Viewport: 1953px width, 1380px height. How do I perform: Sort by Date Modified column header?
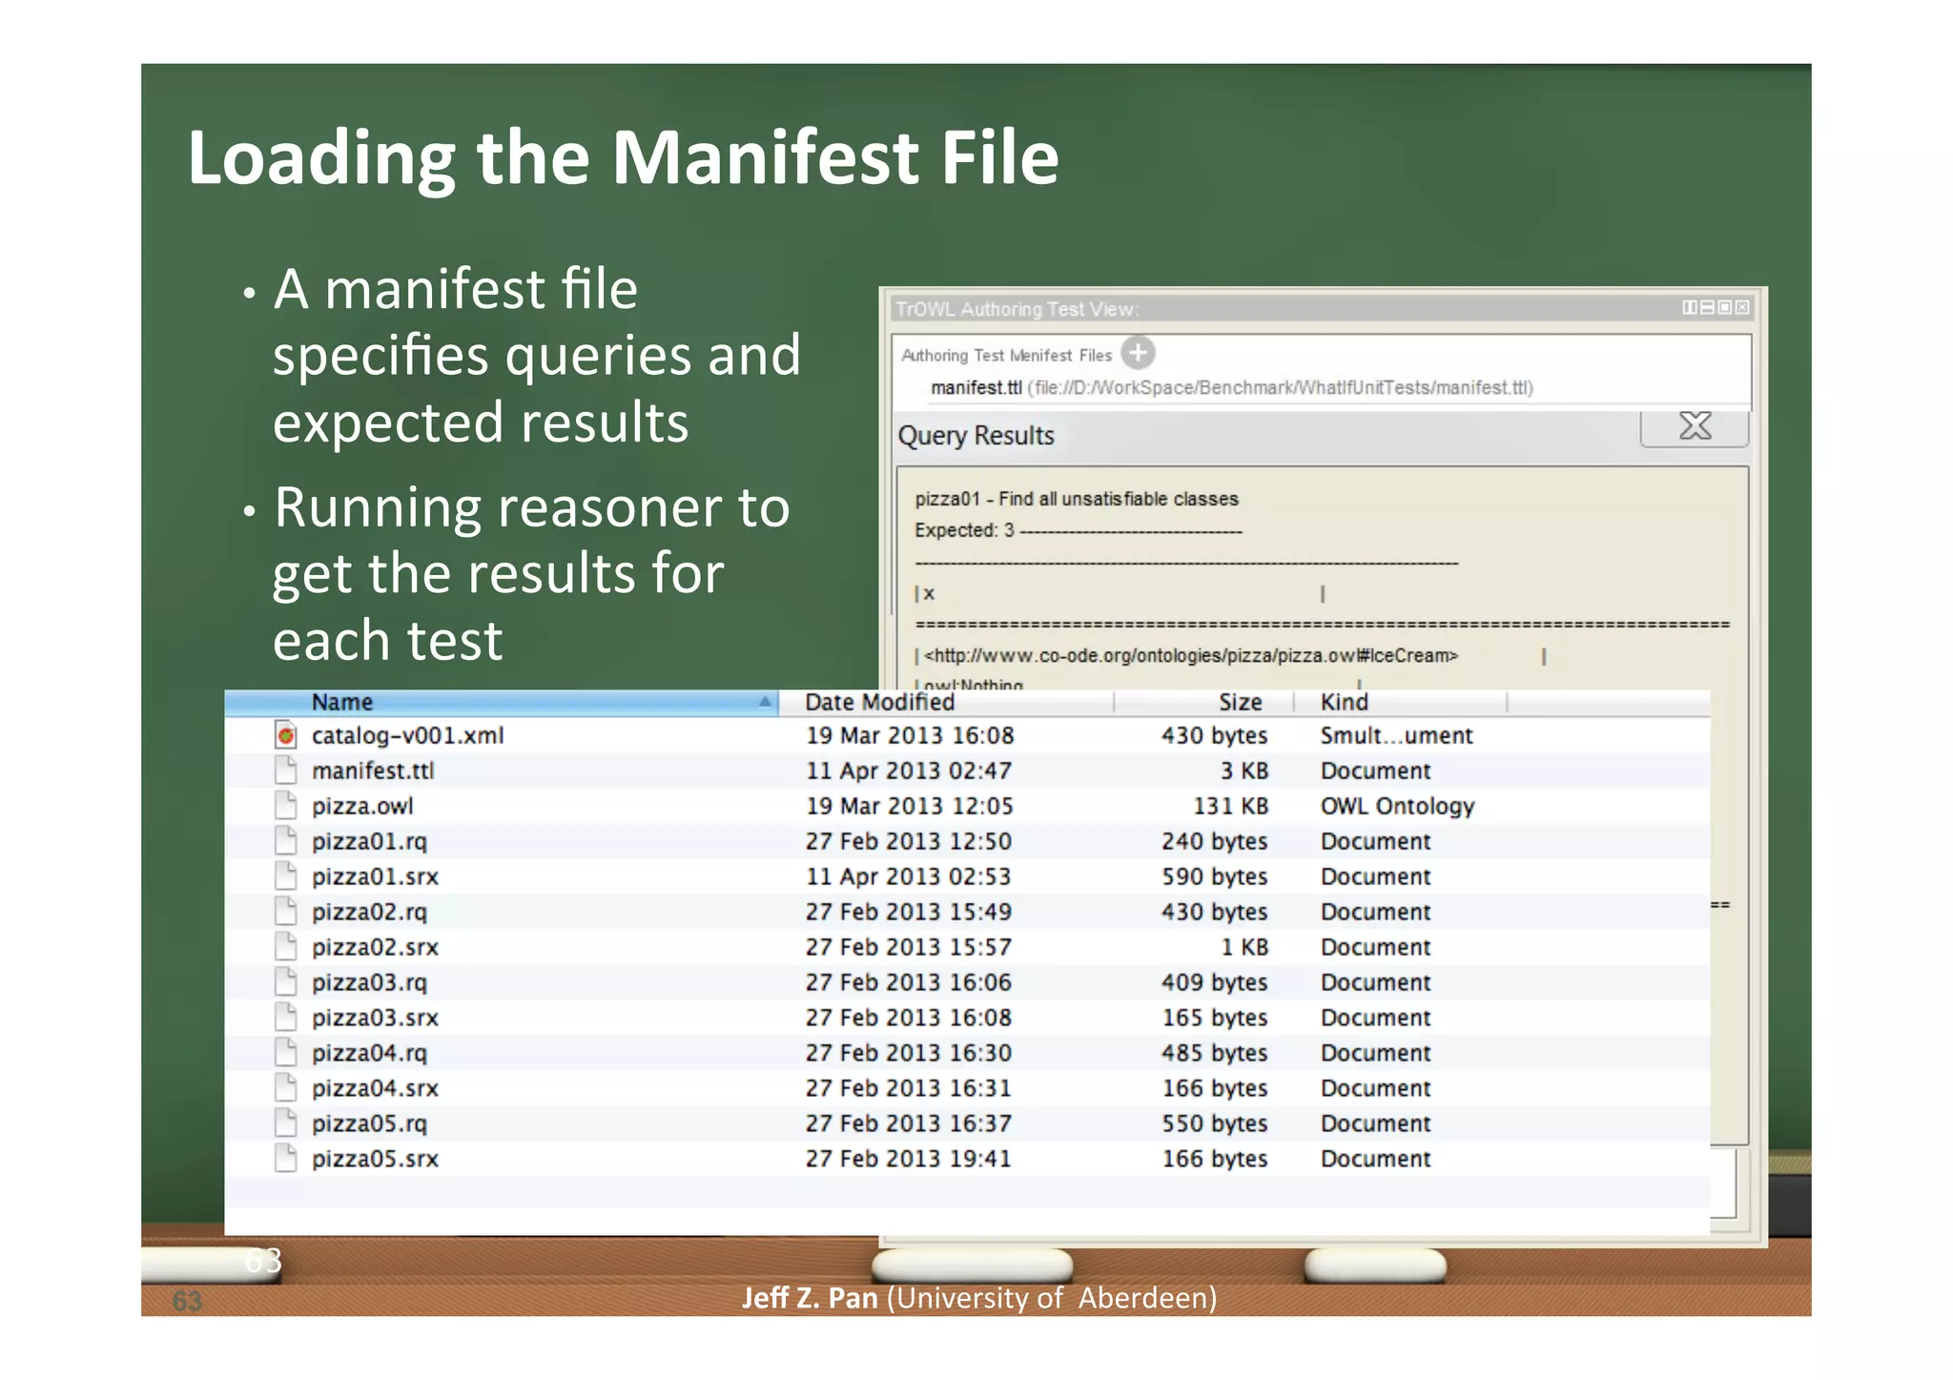pos(946,703)
